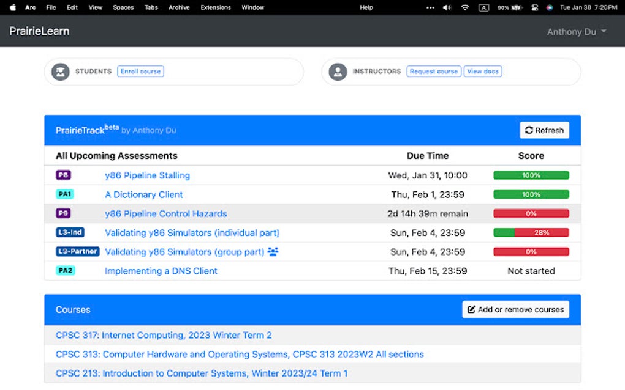Open the overflow ellipsis menu in the menu bar
This screenshot has width=625, height=390.
click(430, 7)
